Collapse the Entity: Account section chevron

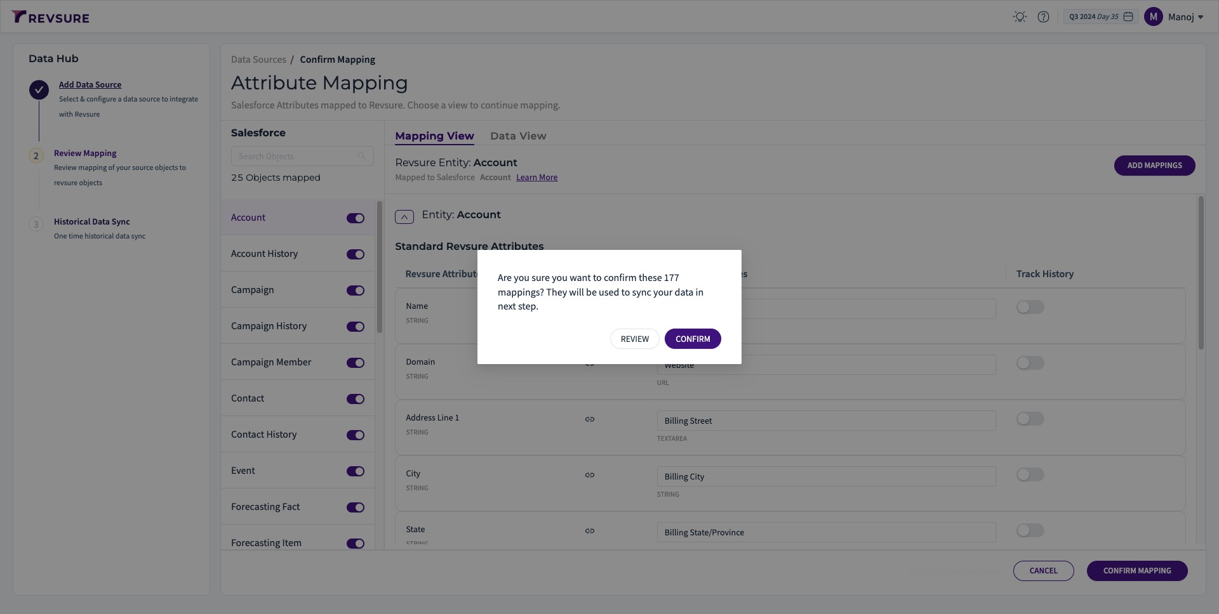[404, 217]
